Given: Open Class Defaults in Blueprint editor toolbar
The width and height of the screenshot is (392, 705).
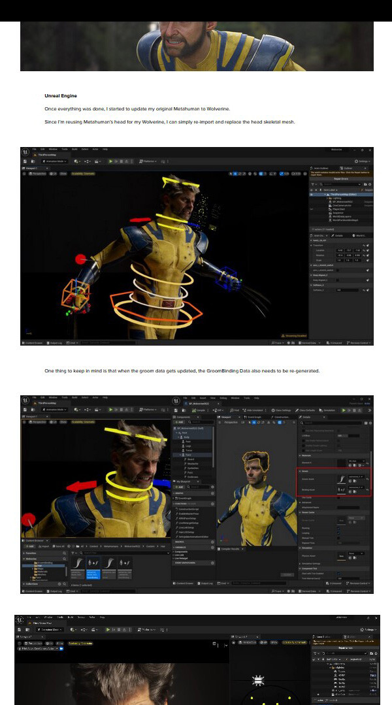Looking at the screenshot, I should [305, 410].
